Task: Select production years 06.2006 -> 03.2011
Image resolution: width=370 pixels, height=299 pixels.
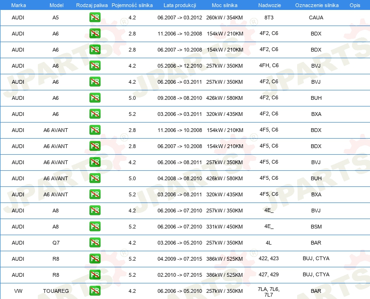Action: 180,82
